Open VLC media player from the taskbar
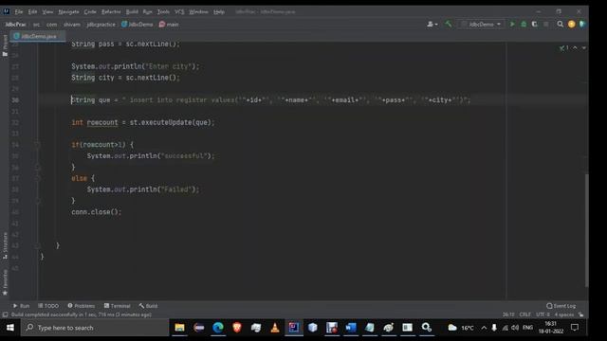The height and width of the screenshot is (341, 607). pos(275,328)
